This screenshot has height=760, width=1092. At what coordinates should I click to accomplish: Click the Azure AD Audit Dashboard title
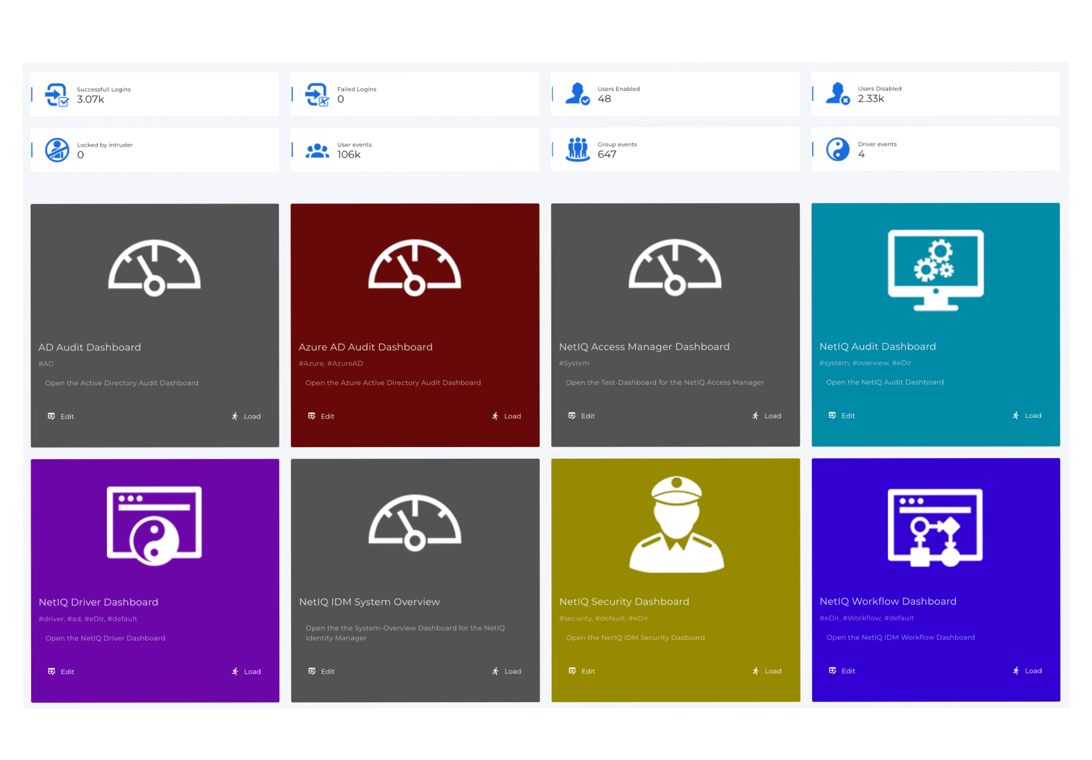[366, 347]
